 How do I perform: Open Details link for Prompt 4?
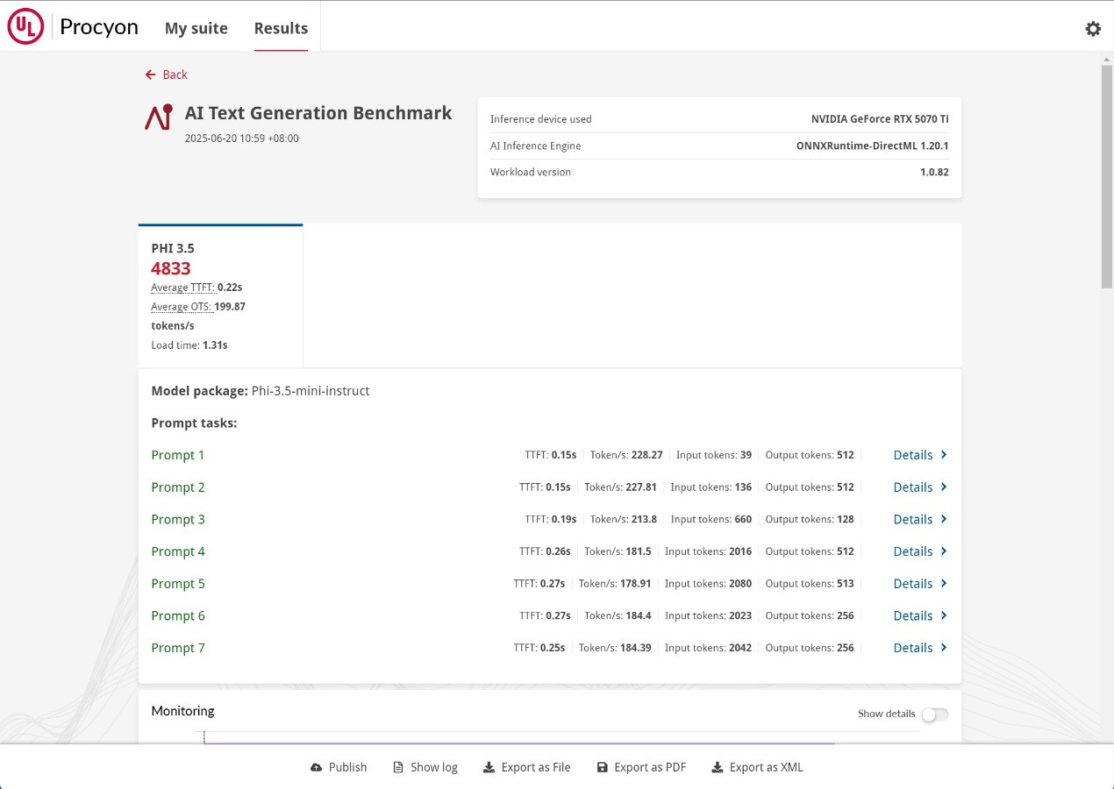(x=912, y=551)
